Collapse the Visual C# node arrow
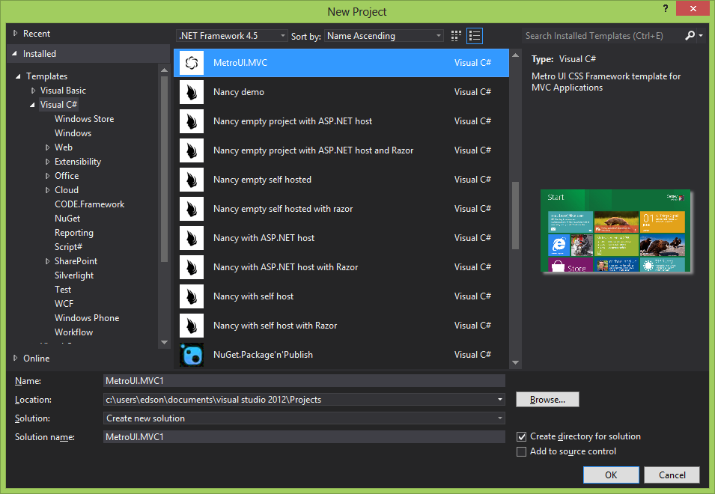The height and width of the screenshot is (494, 715). 32,105
